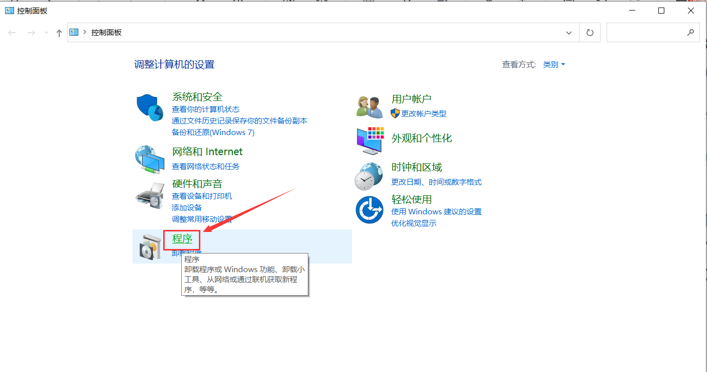
Task: Click the Control Panel title bar icon
Action: (x=9, y=11)
